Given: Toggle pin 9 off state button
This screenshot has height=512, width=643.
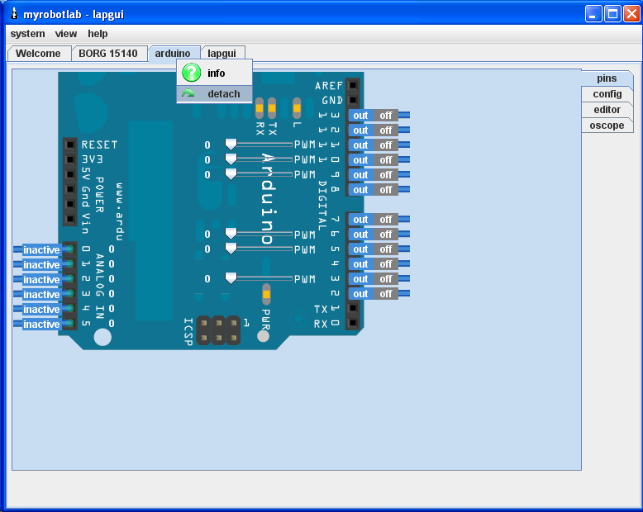Looking at the screenshot, I should 386,175.
